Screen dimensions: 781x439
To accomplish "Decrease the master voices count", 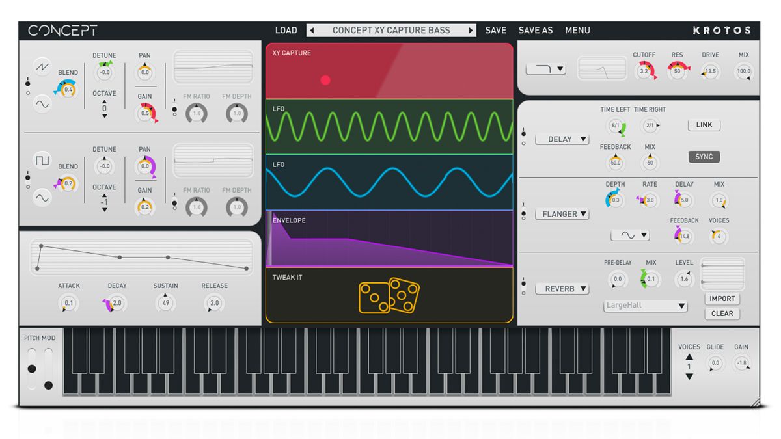I will point(689,377).
